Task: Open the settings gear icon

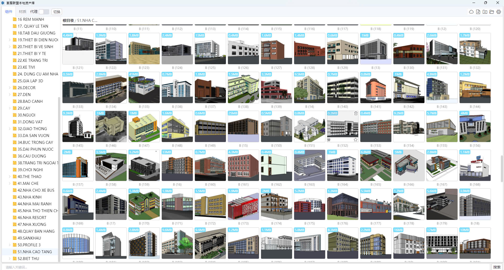Action: 498,12
